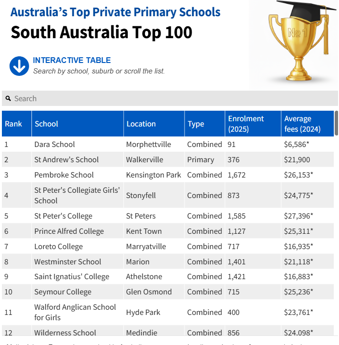Click the enrolment value 376

[x=234, y=159]
